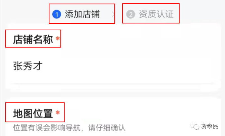
Task: Click the hint 位置有误会影响导航，请仔细确认
Action: point(69,128)
